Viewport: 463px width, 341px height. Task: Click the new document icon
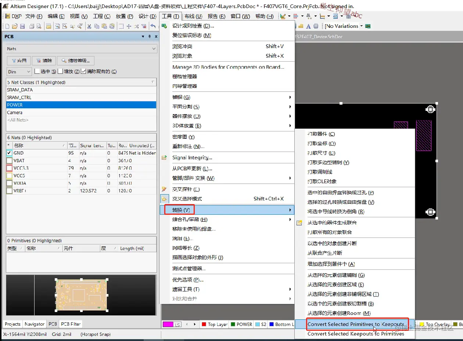click(7, 26)
